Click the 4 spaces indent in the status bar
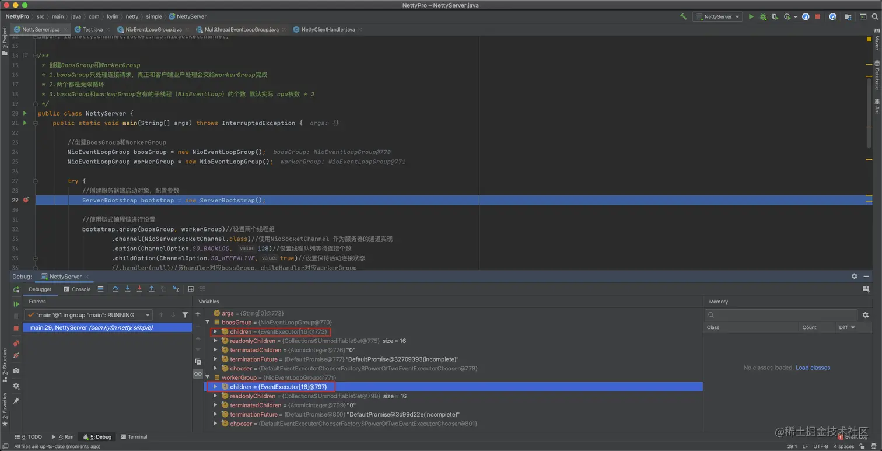Viewport: 882px width, 451px height. point(843,446)
